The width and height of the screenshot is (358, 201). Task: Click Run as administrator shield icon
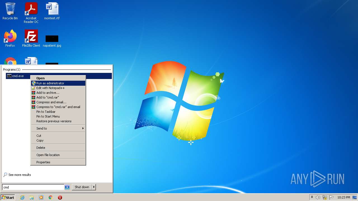click(34, 83)
